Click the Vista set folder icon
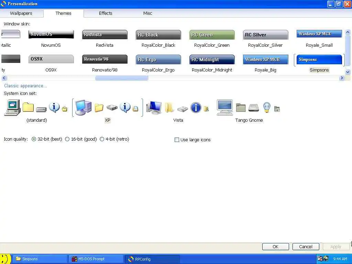The image size is (352, 264). pyautogui.click(x=169, y=107)
